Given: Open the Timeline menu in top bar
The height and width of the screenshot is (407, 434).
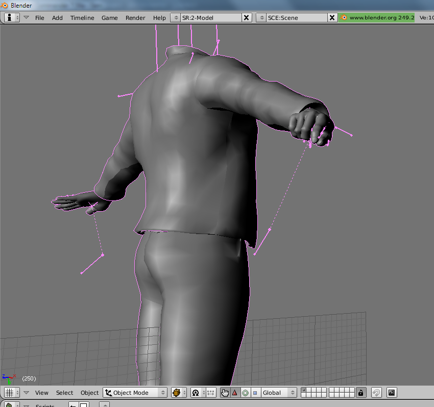Looking at the screenshot, I should [x=82, y=17].
